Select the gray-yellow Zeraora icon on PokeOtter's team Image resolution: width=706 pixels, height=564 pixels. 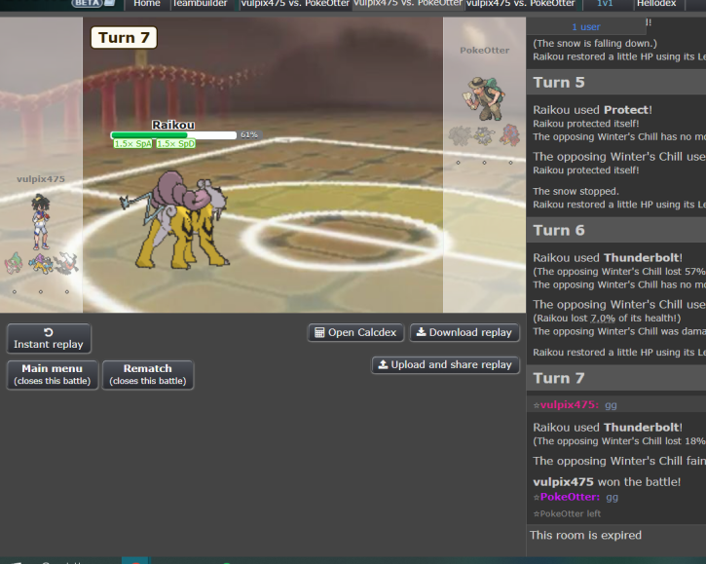click(485, 135)
